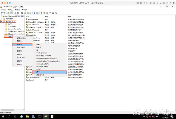Open the 查看(V) menu in the menu bar
The height and width of the screenshot is (119, 176).
(18, 10)
